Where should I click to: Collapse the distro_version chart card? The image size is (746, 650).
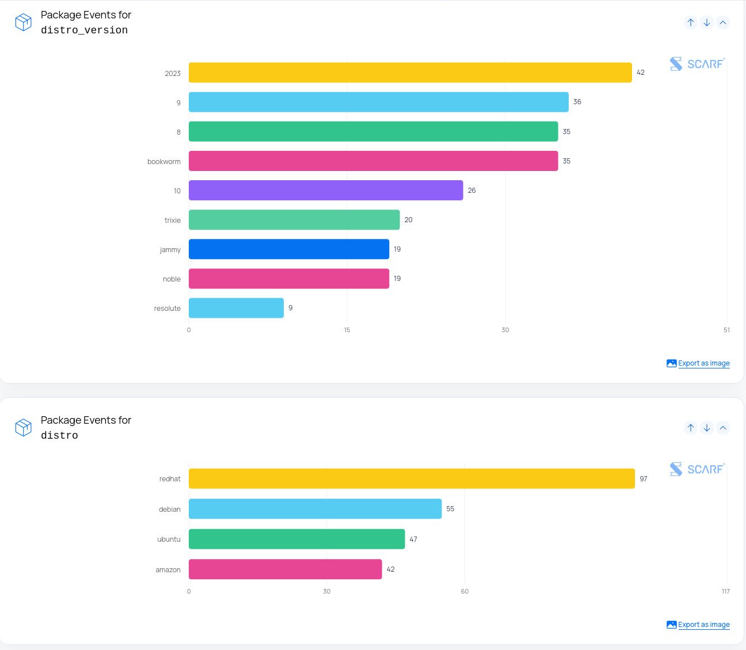(723, 22)
